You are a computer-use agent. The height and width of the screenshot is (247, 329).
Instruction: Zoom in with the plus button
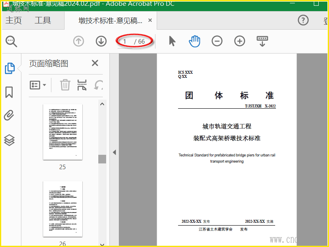[x=240, y=41]
